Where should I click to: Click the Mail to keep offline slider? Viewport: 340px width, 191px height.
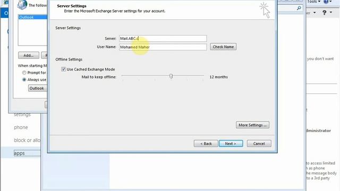click(x=171, y=76)
